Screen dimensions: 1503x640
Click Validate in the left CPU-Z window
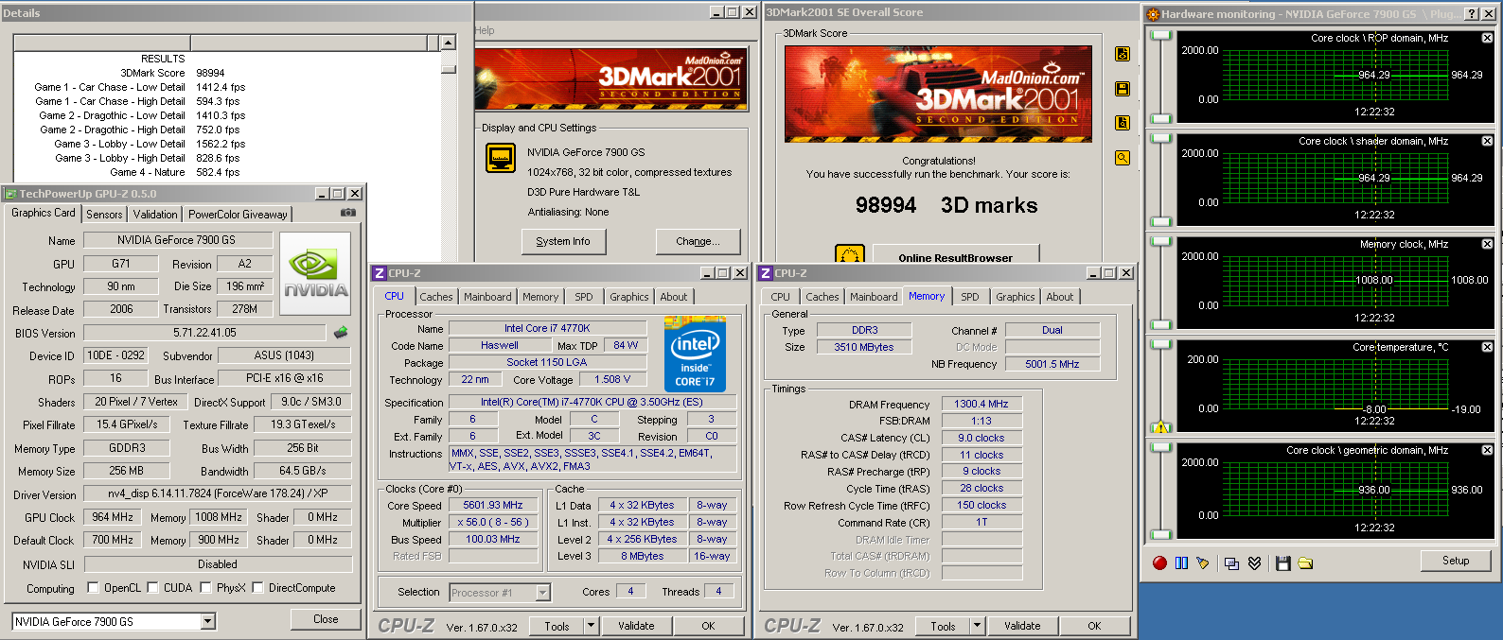click(636, 626)
